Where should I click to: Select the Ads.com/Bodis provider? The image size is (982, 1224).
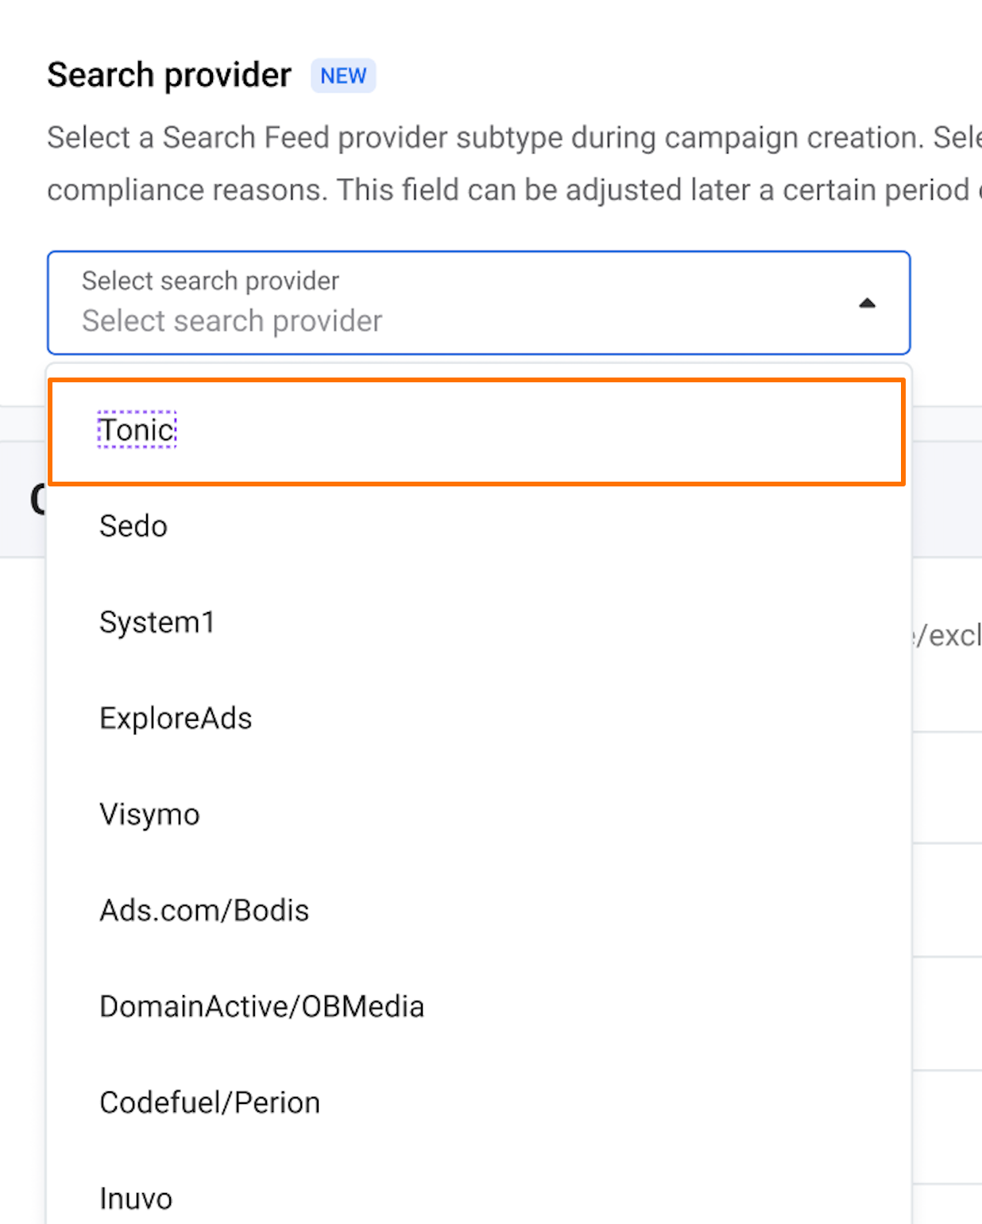(204, 911)
